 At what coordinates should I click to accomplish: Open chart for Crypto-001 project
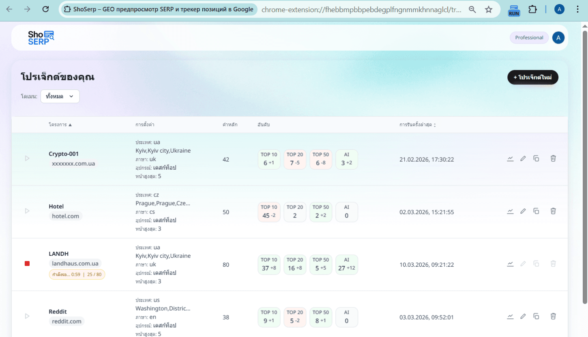[510, 159]
